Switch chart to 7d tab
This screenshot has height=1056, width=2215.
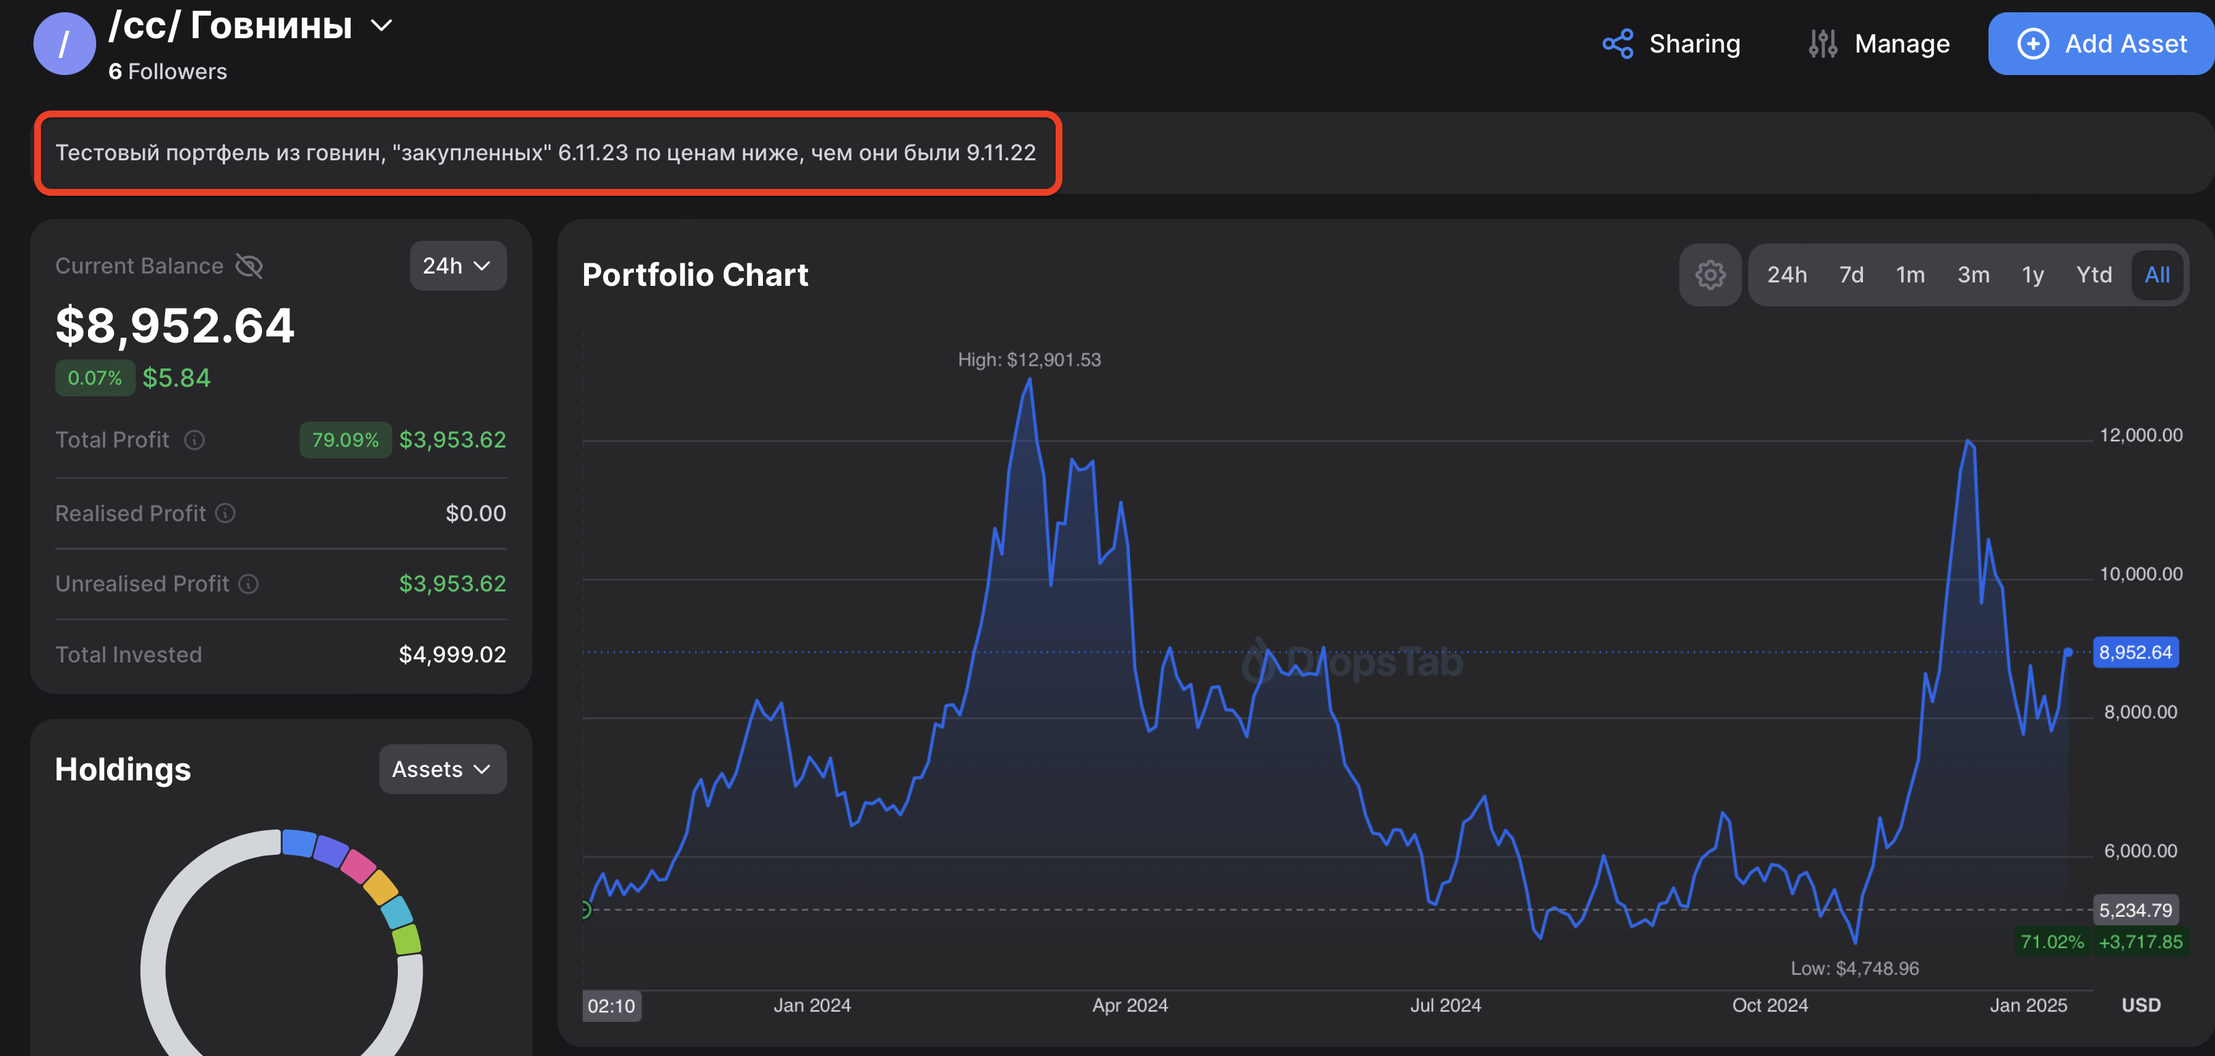click(1851, 275)
